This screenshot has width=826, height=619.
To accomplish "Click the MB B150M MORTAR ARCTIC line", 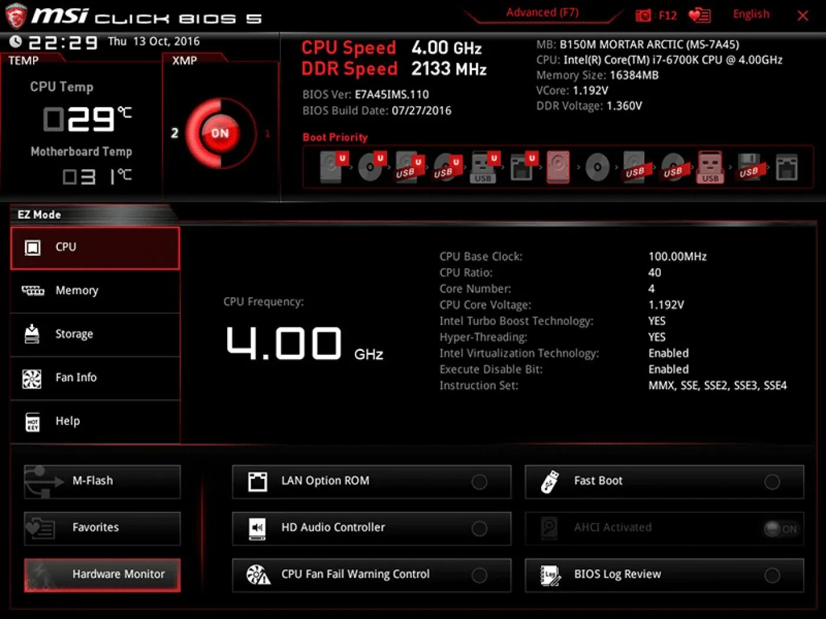I will [637, 44].
